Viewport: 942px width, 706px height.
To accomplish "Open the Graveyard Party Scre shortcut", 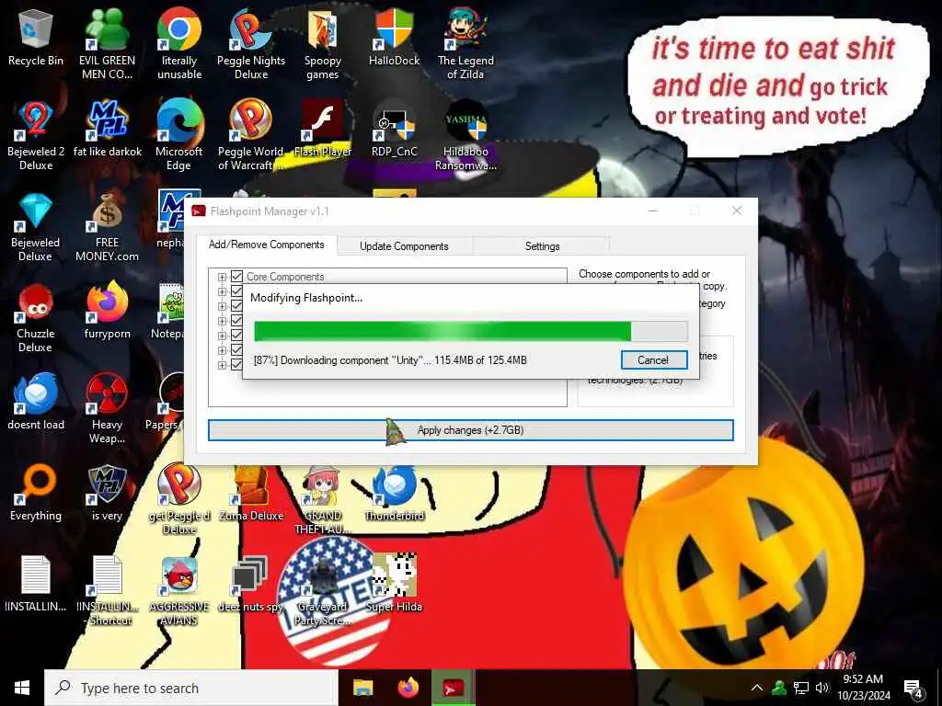I will [323, 591].
